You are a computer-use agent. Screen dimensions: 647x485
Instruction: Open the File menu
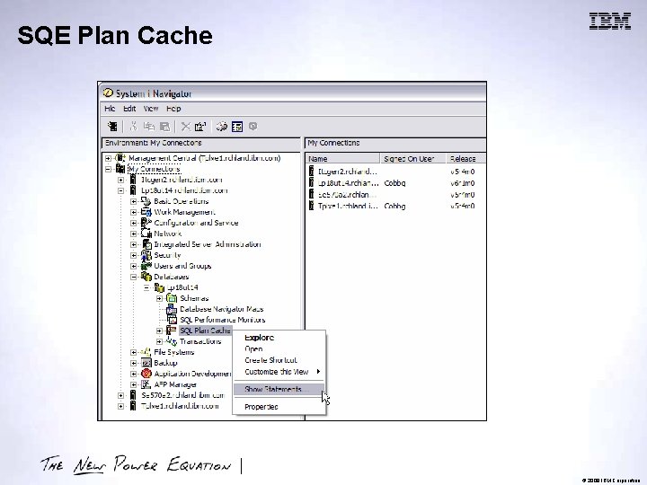click(x=110, y=109)
